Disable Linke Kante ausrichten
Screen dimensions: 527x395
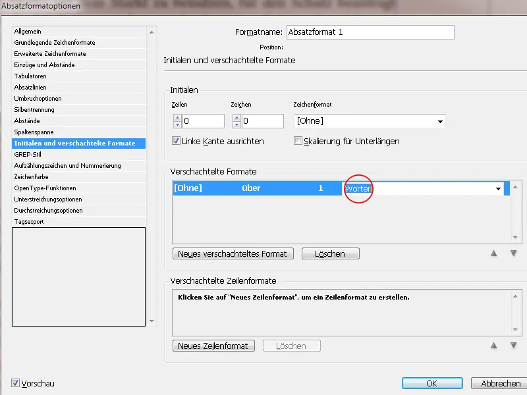[175, 140]
